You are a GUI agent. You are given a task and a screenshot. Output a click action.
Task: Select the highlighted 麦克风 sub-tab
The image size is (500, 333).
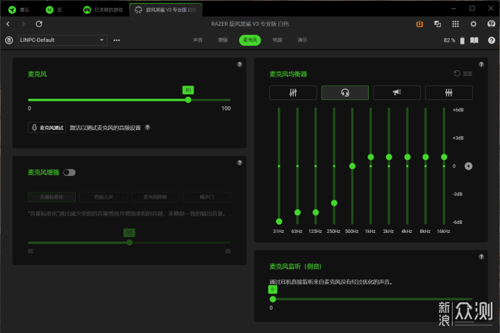click(250, 40)
